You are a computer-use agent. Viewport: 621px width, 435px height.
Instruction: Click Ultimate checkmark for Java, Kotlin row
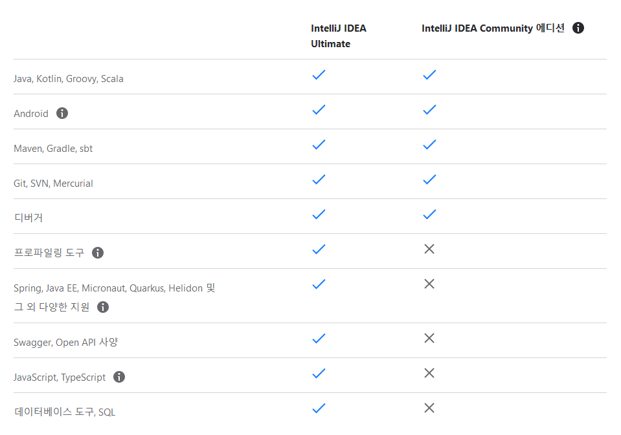(319, 75)
